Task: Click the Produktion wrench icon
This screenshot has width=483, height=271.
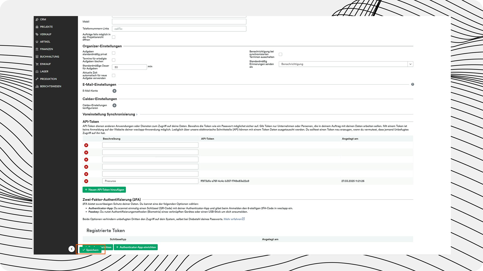Action: coord(37,79)
